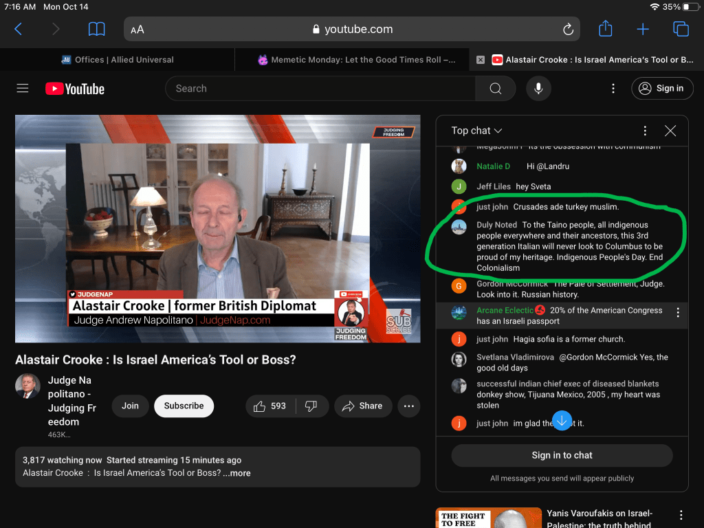Reload the page in address bar
Screen dimensions: 704x528
(568, 30)
